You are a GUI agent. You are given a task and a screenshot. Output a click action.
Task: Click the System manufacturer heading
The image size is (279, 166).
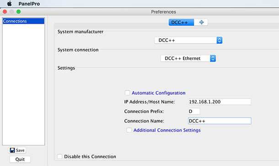point(80,31)
